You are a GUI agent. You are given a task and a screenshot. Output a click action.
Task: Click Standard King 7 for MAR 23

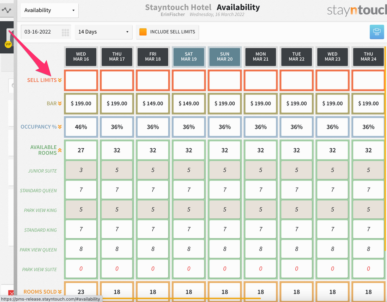(x=332, y=229)
